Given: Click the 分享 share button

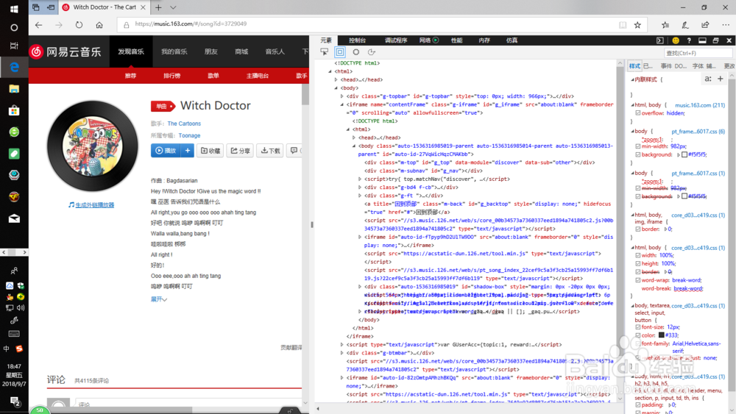Looking at the screenshot, I should coord(241,151).
